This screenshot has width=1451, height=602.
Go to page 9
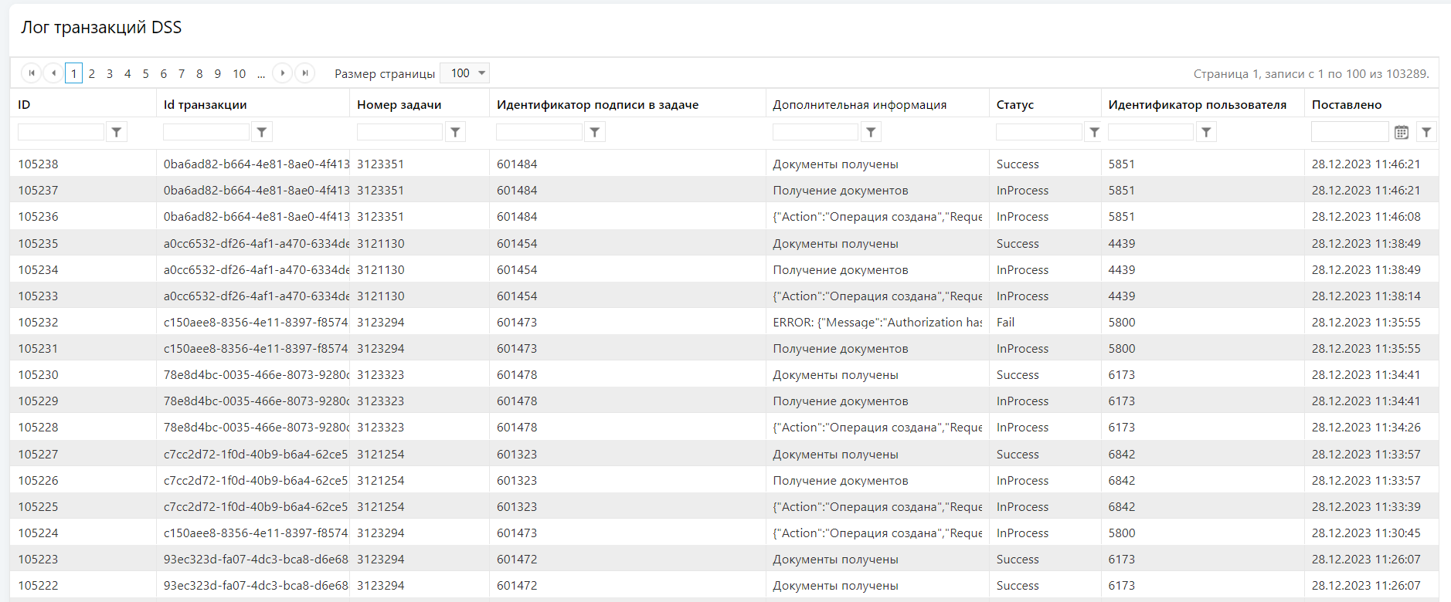click(x=217, y=73)
